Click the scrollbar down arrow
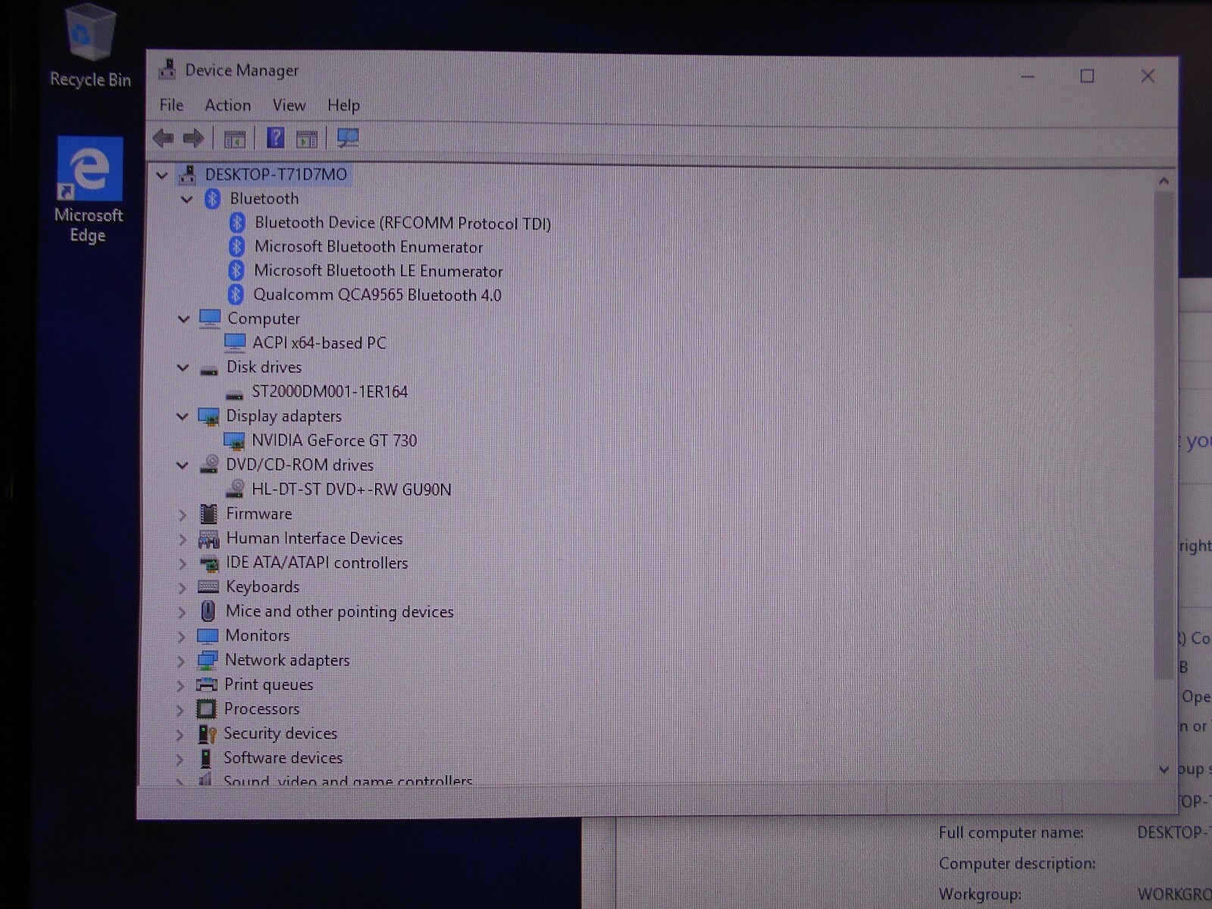Image resolution: width=1212 pixels, height=909 pixels. click(1164, 770)
